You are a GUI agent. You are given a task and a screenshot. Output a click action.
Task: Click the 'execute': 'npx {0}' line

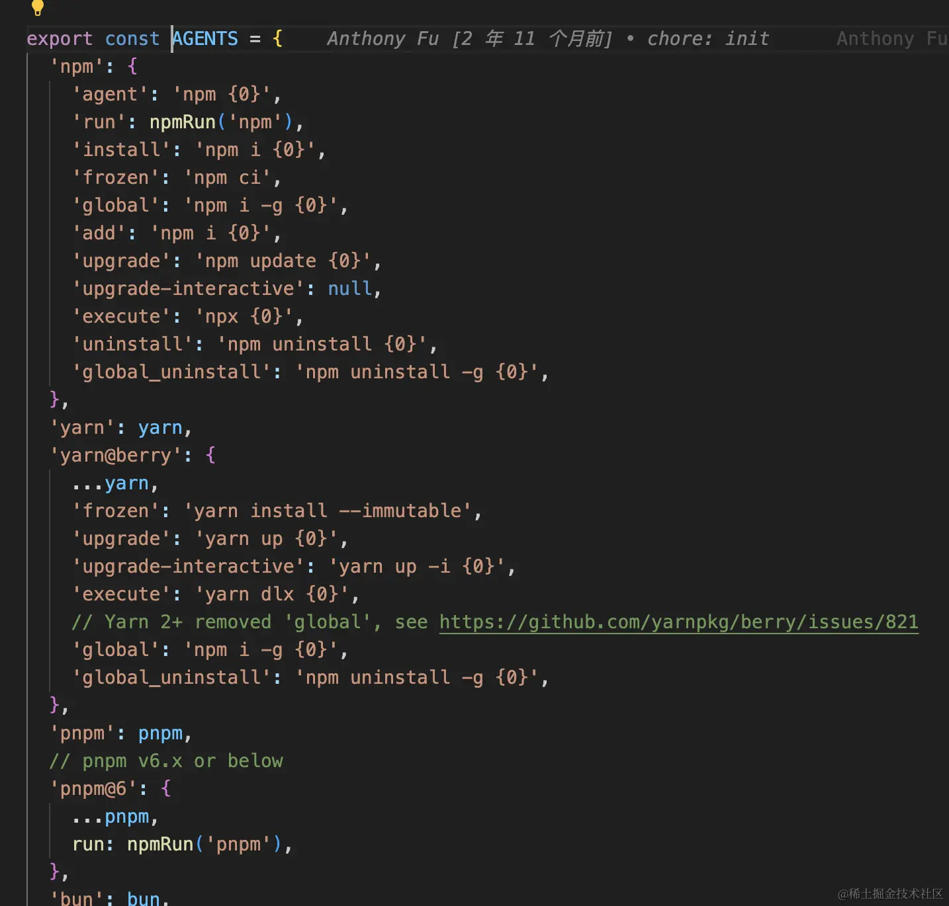[x=188, y=317]
